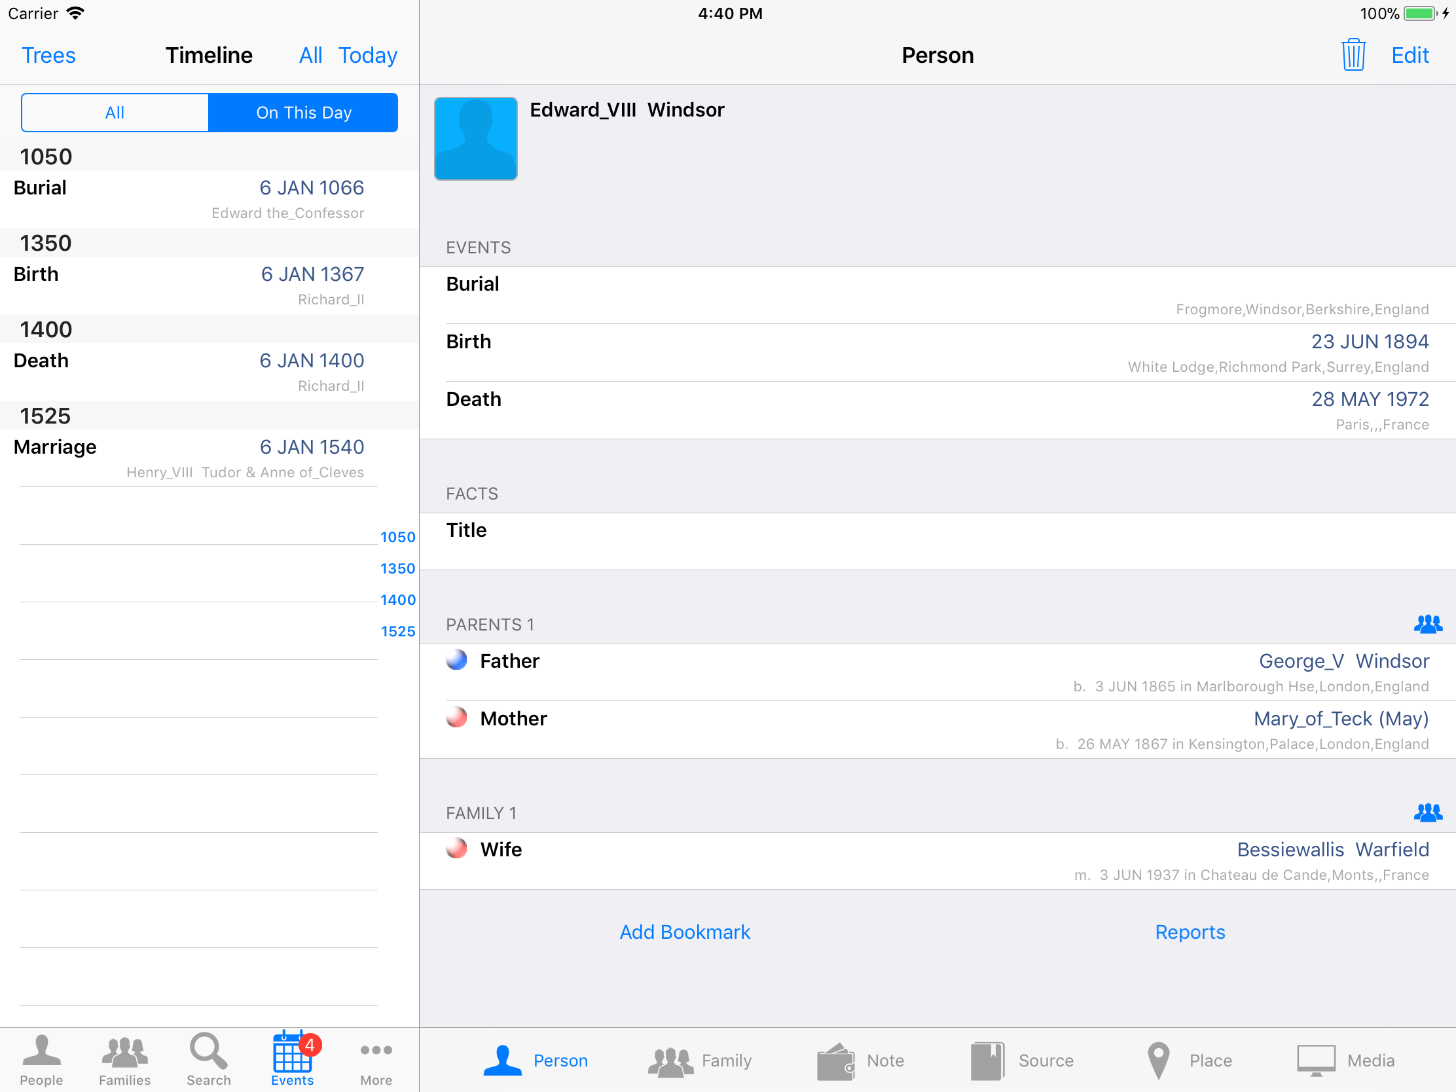Tap the All filter in header
This screenshot has width=1456, height=1092.
click(310, 55)
